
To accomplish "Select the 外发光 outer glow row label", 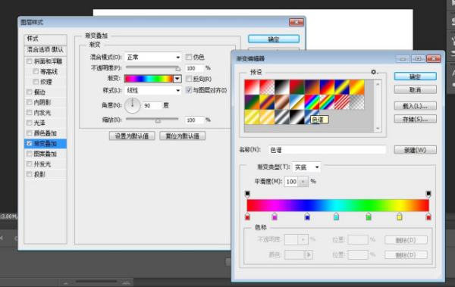I will click(42, 164).
